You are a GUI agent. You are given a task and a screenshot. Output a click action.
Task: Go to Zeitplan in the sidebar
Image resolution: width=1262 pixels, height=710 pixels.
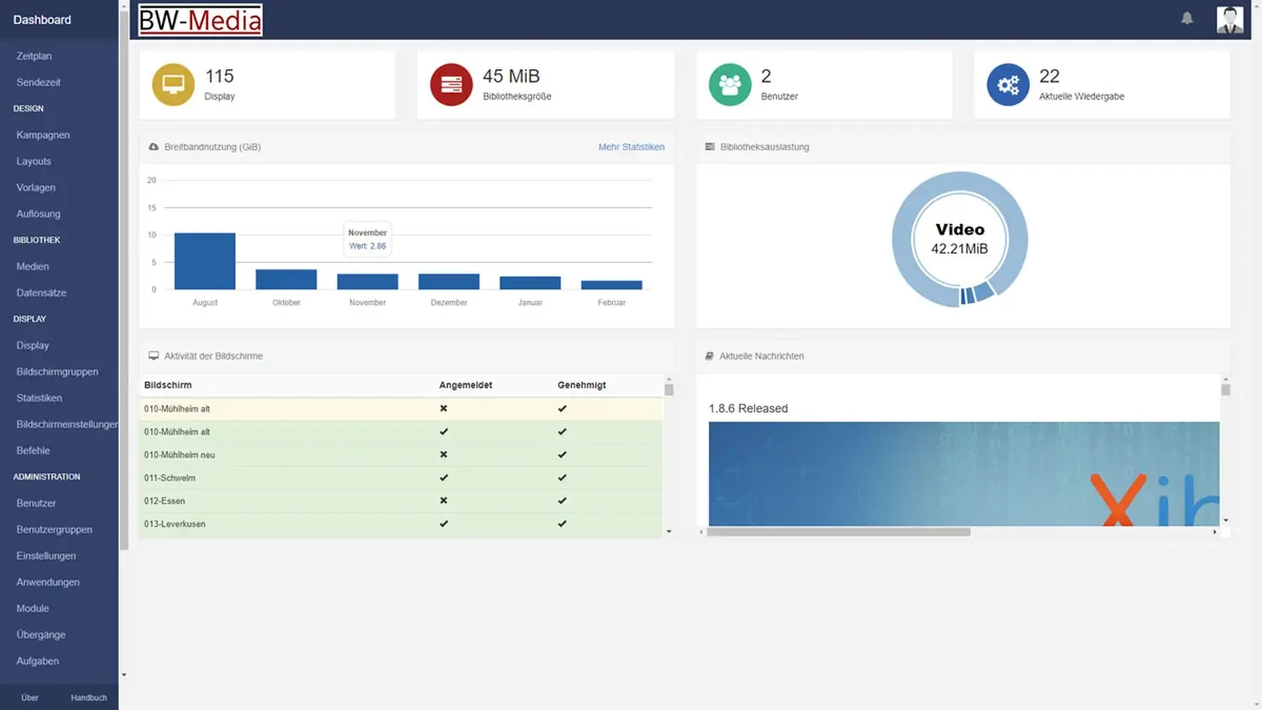tap(34, 56)
